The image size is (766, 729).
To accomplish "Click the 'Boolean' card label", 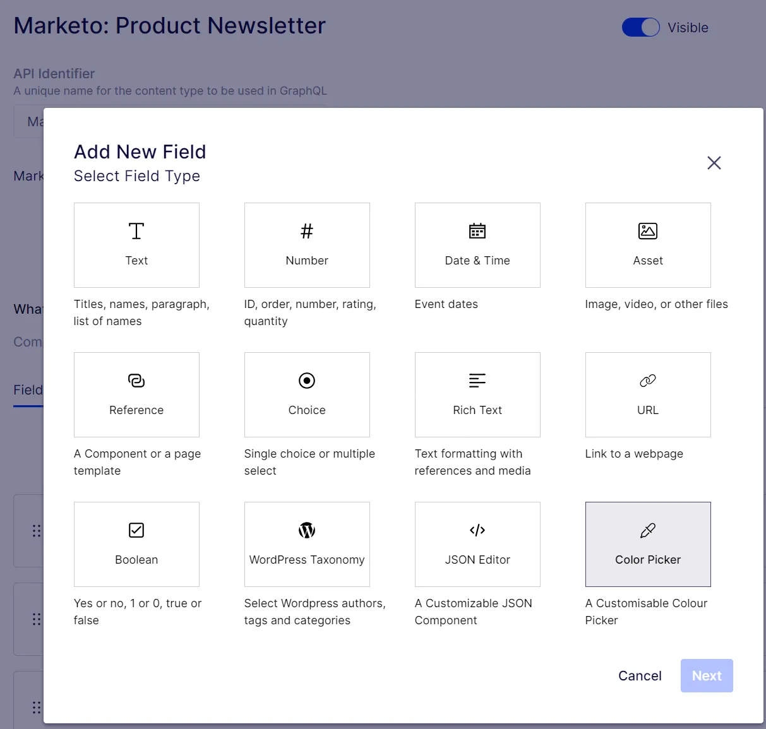I will click(x=136, y=560).
